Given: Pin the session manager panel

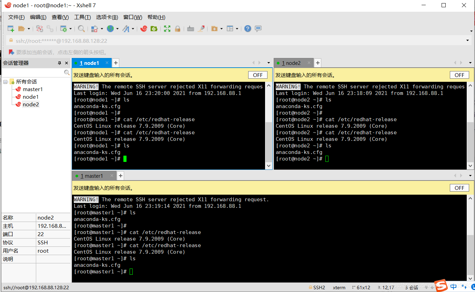Looking at the screenshot, I should 59,63.
